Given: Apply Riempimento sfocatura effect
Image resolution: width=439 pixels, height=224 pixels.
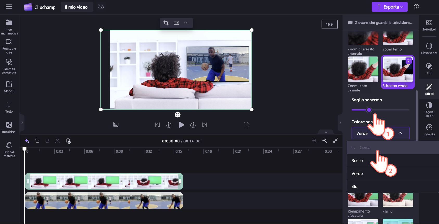Looking at the screenshot, I should (363, 200).
